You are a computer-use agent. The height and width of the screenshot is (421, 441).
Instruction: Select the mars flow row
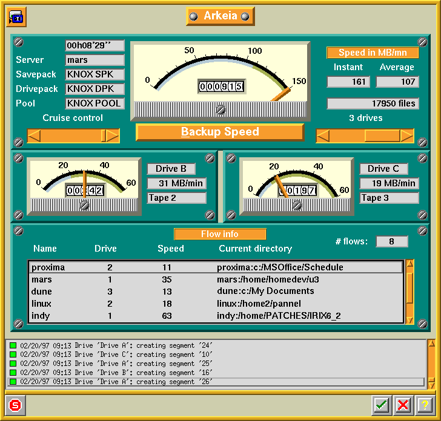tap(216, 279)
